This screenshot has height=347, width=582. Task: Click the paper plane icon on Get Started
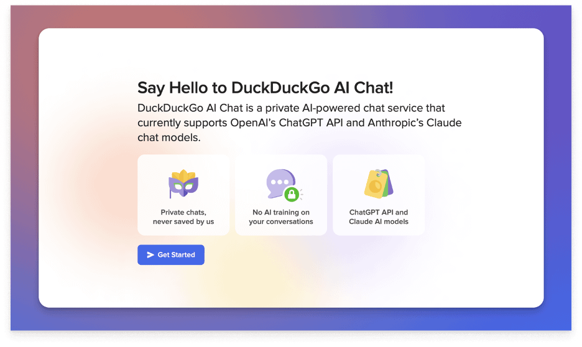point(150,254)
